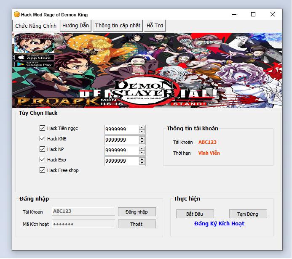Open the Hỗ Trợ tab
Viewport: 292px width, 259px height.
[155, 26]
